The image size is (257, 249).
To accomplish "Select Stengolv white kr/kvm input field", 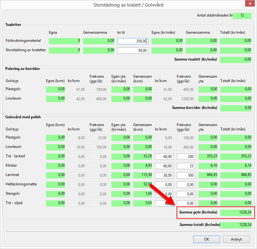I will [164, 194].
